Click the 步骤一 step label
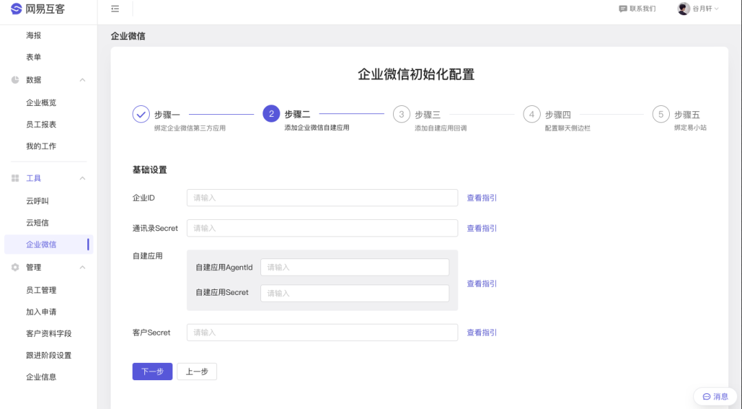The image size is (742, 409). point(167,115)
